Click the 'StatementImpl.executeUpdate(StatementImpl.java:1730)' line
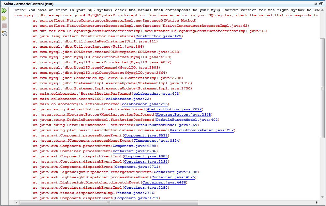 pyautogui.click(x=112, y=88)
